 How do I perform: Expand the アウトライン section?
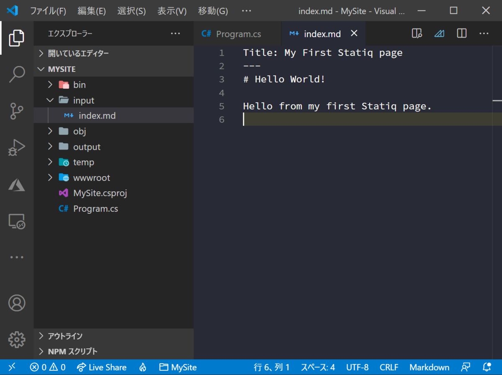pyautogui.click(x=114, y=336)
